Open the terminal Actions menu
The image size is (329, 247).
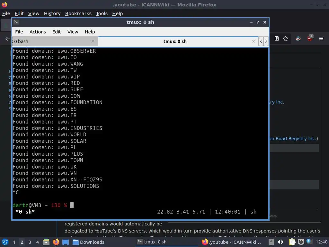pos(38,32)
